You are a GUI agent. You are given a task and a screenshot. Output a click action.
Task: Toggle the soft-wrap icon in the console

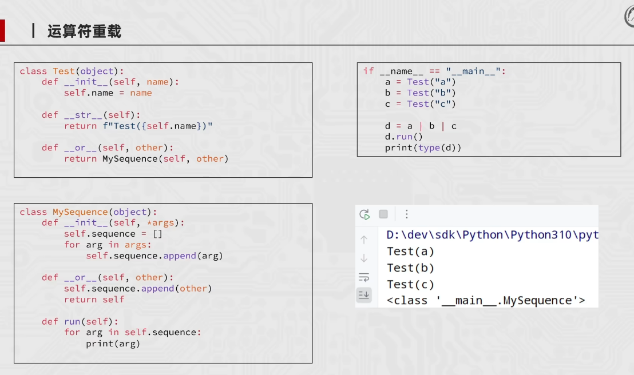tap(364, 277)
